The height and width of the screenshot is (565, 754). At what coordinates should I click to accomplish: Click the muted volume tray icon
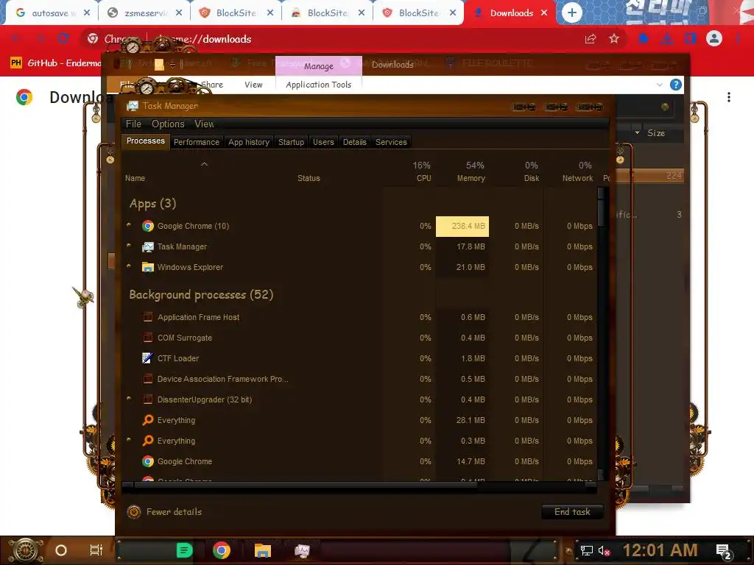[x=604, y=550]
